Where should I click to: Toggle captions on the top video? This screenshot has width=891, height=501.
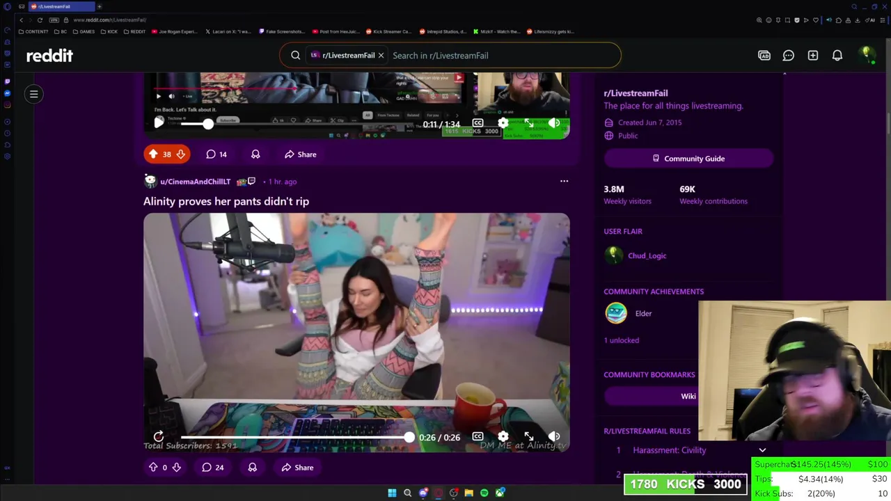click(478, 124)
